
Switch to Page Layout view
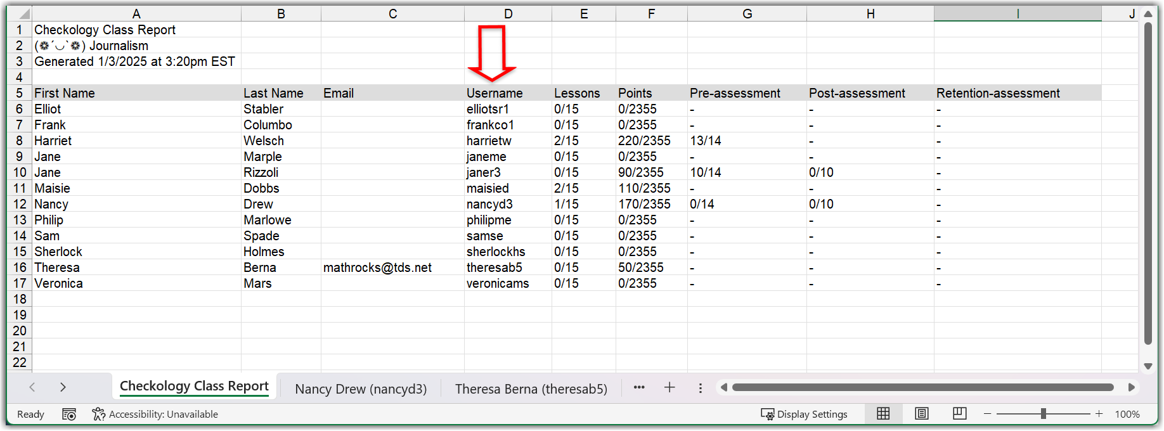[x=922, y=414]
